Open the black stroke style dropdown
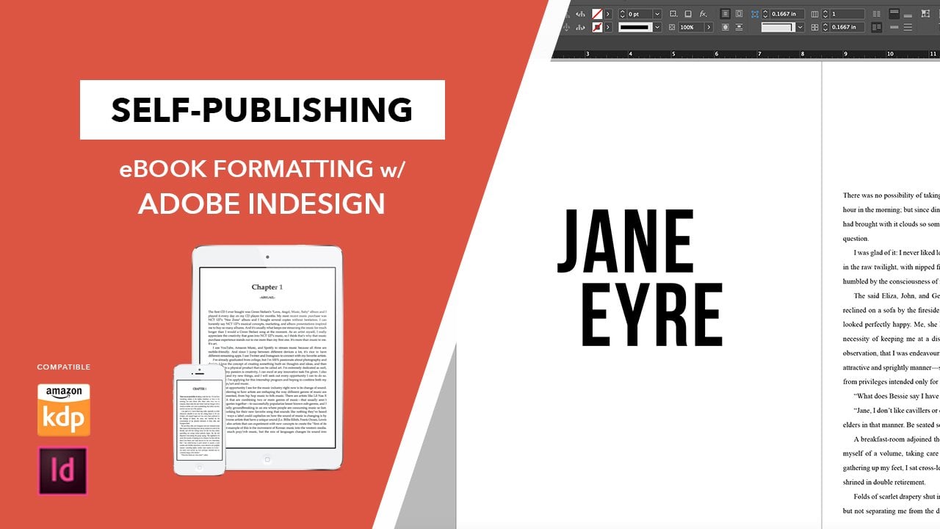This screenshot has height=529, width=940. (x=657, y=27)
